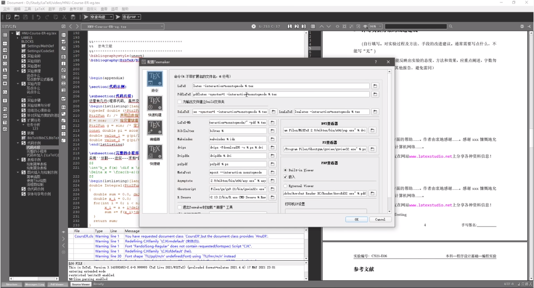Open the 快捷键 shortcuts section
The width and height of the screenshot is (534, 288).
(x=155, y=155)
